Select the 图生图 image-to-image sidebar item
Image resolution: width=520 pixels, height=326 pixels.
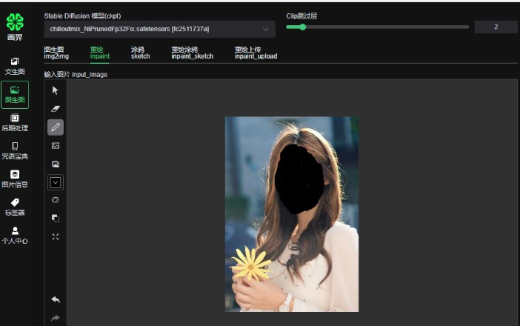(15, 95)
